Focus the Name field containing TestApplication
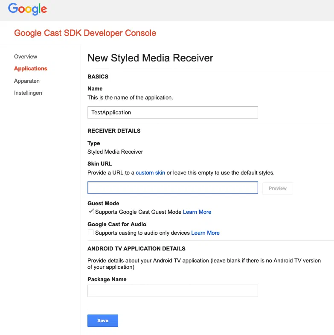Image resolution: width=334 pixels, height=335 pixels. (173, 112)
